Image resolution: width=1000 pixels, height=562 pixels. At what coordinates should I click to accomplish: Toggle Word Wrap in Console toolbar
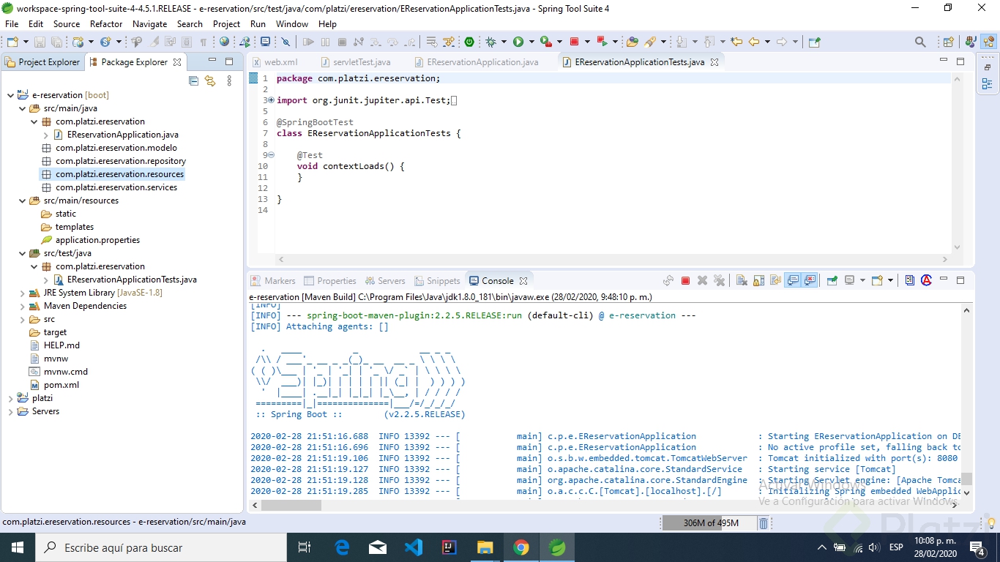click(775, 280)
